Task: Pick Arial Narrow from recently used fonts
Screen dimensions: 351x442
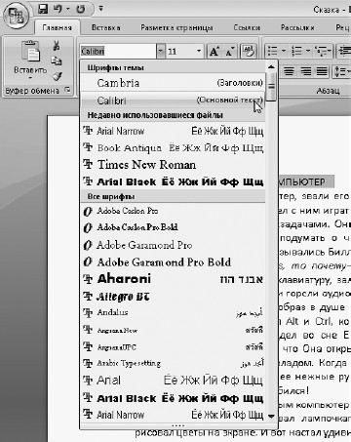Action: coord(173,131)
